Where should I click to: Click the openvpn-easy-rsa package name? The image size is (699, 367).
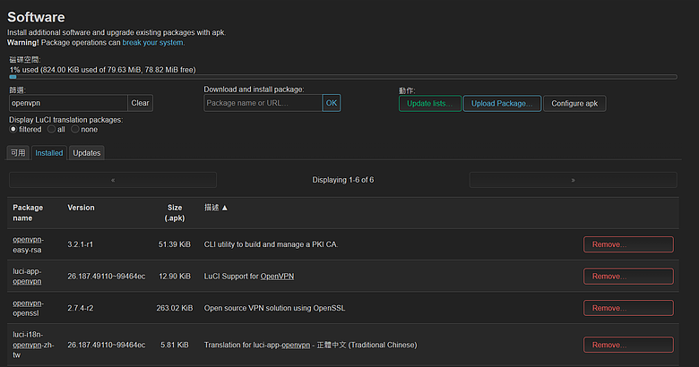pyautogui.click(x=28, y=244)
